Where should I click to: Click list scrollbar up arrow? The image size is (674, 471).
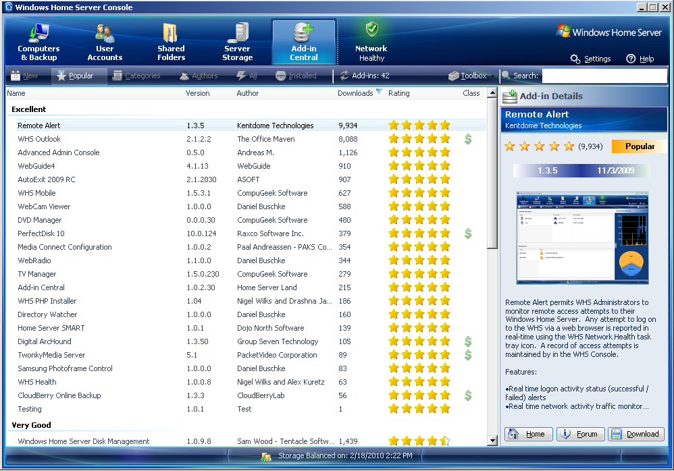pos(492,92)
